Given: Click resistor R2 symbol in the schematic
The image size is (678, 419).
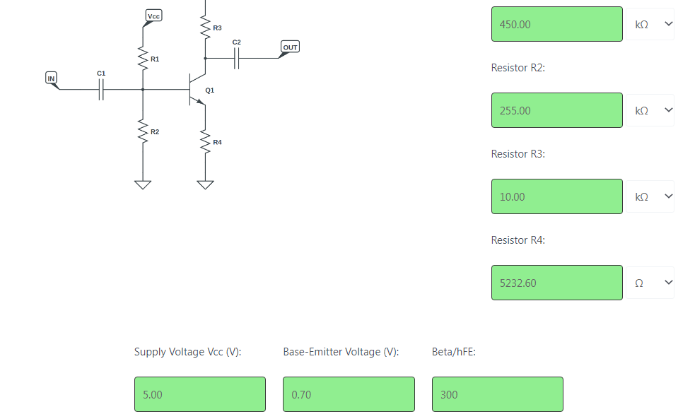Looking at the screenshot, I should tap(143, 131).
